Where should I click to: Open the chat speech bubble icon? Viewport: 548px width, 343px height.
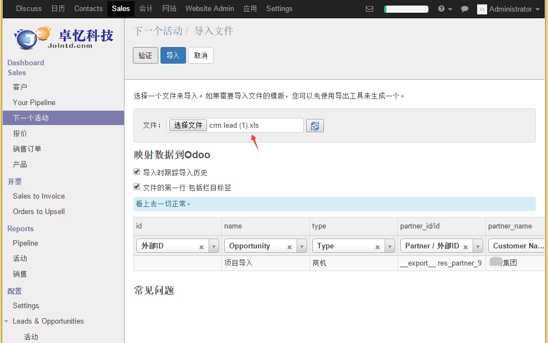click(x=465, y=9)
